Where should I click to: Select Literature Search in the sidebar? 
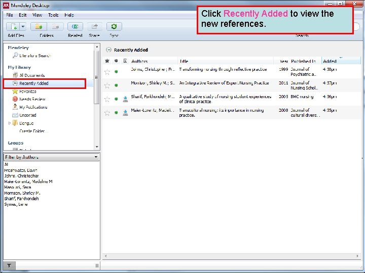tap(35, 56)
